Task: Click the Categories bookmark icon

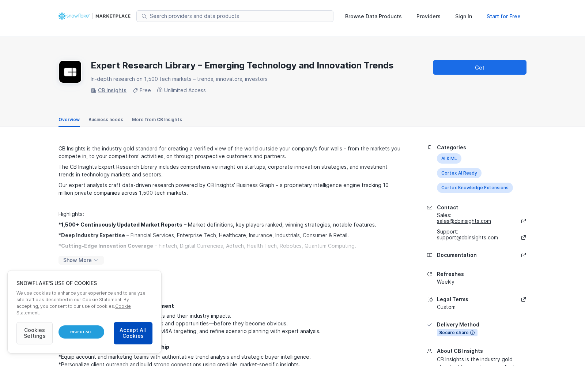Action: coord(430,147)
